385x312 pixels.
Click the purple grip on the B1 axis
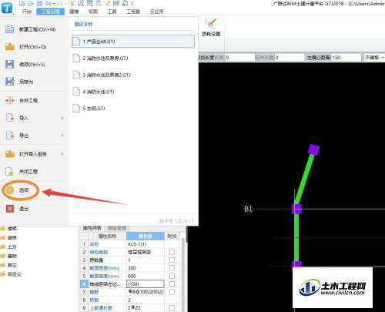tap(296, 209)
